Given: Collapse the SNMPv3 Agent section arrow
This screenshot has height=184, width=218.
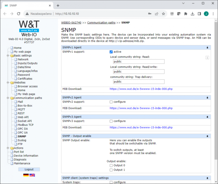Looking at the screenshot, I should pos(207,117).
